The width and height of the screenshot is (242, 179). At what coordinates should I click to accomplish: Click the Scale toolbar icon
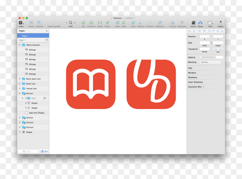pyautogui.click(x=124, y=23)
